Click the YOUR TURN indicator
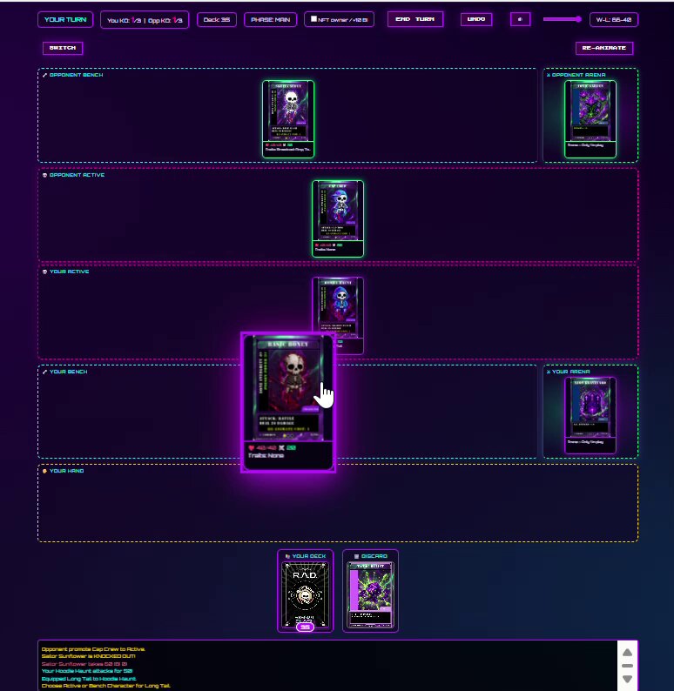Image resolution: width=674 pixels, height=691 pixels. click(x=65, y=20)
